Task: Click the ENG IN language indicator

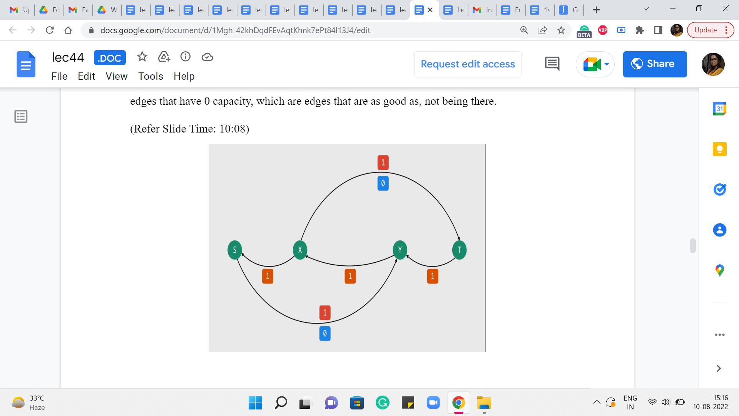Action: [630, 403]
